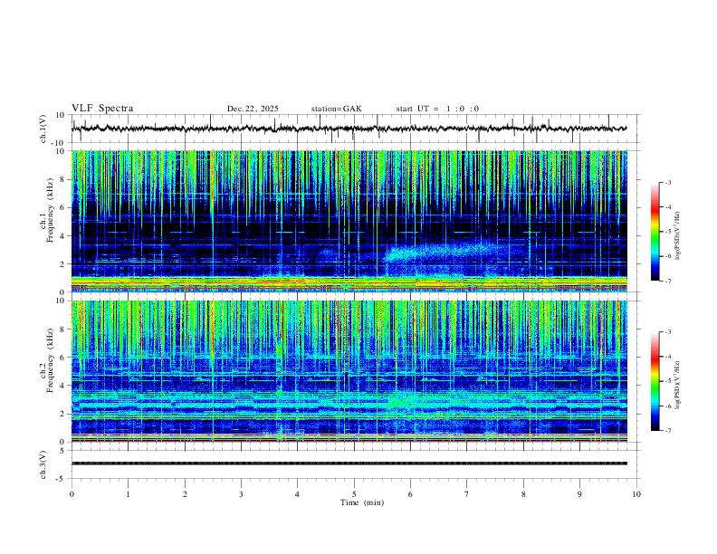Viewport: 717px width, 554px height.
Task: Click the "-7" tick on ch.1 colorbar
Action: point(667,281)
